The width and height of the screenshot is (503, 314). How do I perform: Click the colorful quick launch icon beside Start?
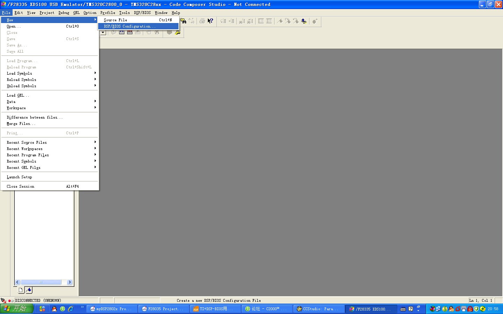pos(42,309)
